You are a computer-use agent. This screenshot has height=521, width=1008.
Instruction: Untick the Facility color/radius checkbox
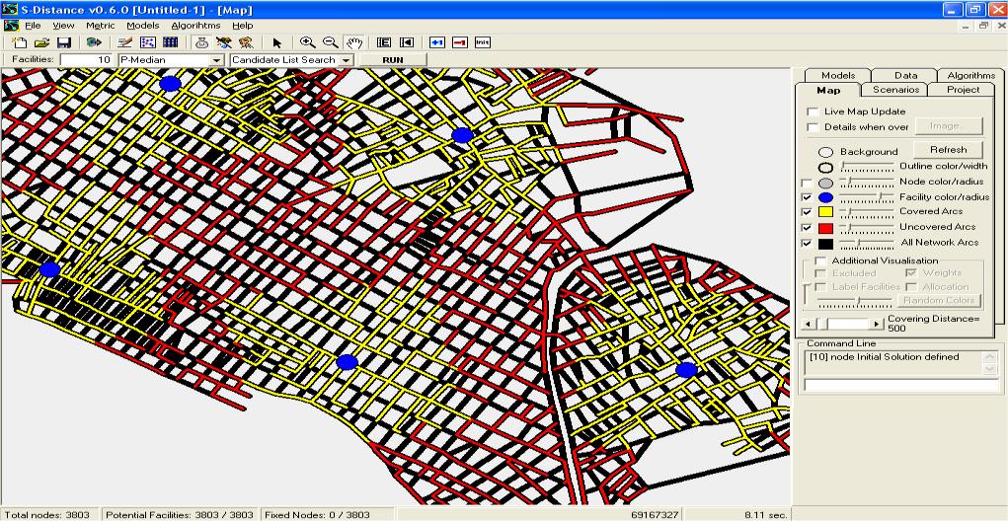pyautogui.click(x=807, y=197)
